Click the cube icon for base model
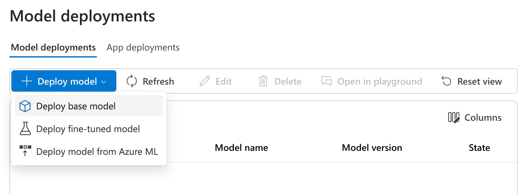 (x=25, y=106)
